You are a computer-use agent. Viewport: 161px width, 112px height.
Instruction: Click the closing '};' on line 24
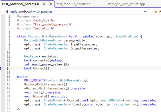(19, 108)
